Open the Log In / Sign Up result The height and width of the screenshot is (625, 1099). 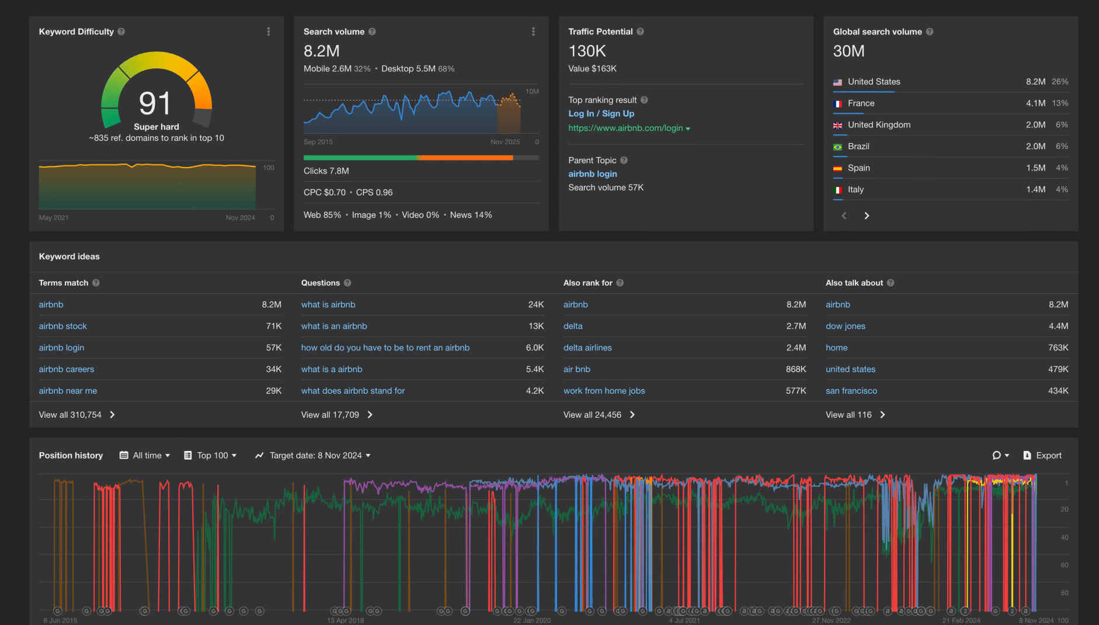[x=601, y=113]
